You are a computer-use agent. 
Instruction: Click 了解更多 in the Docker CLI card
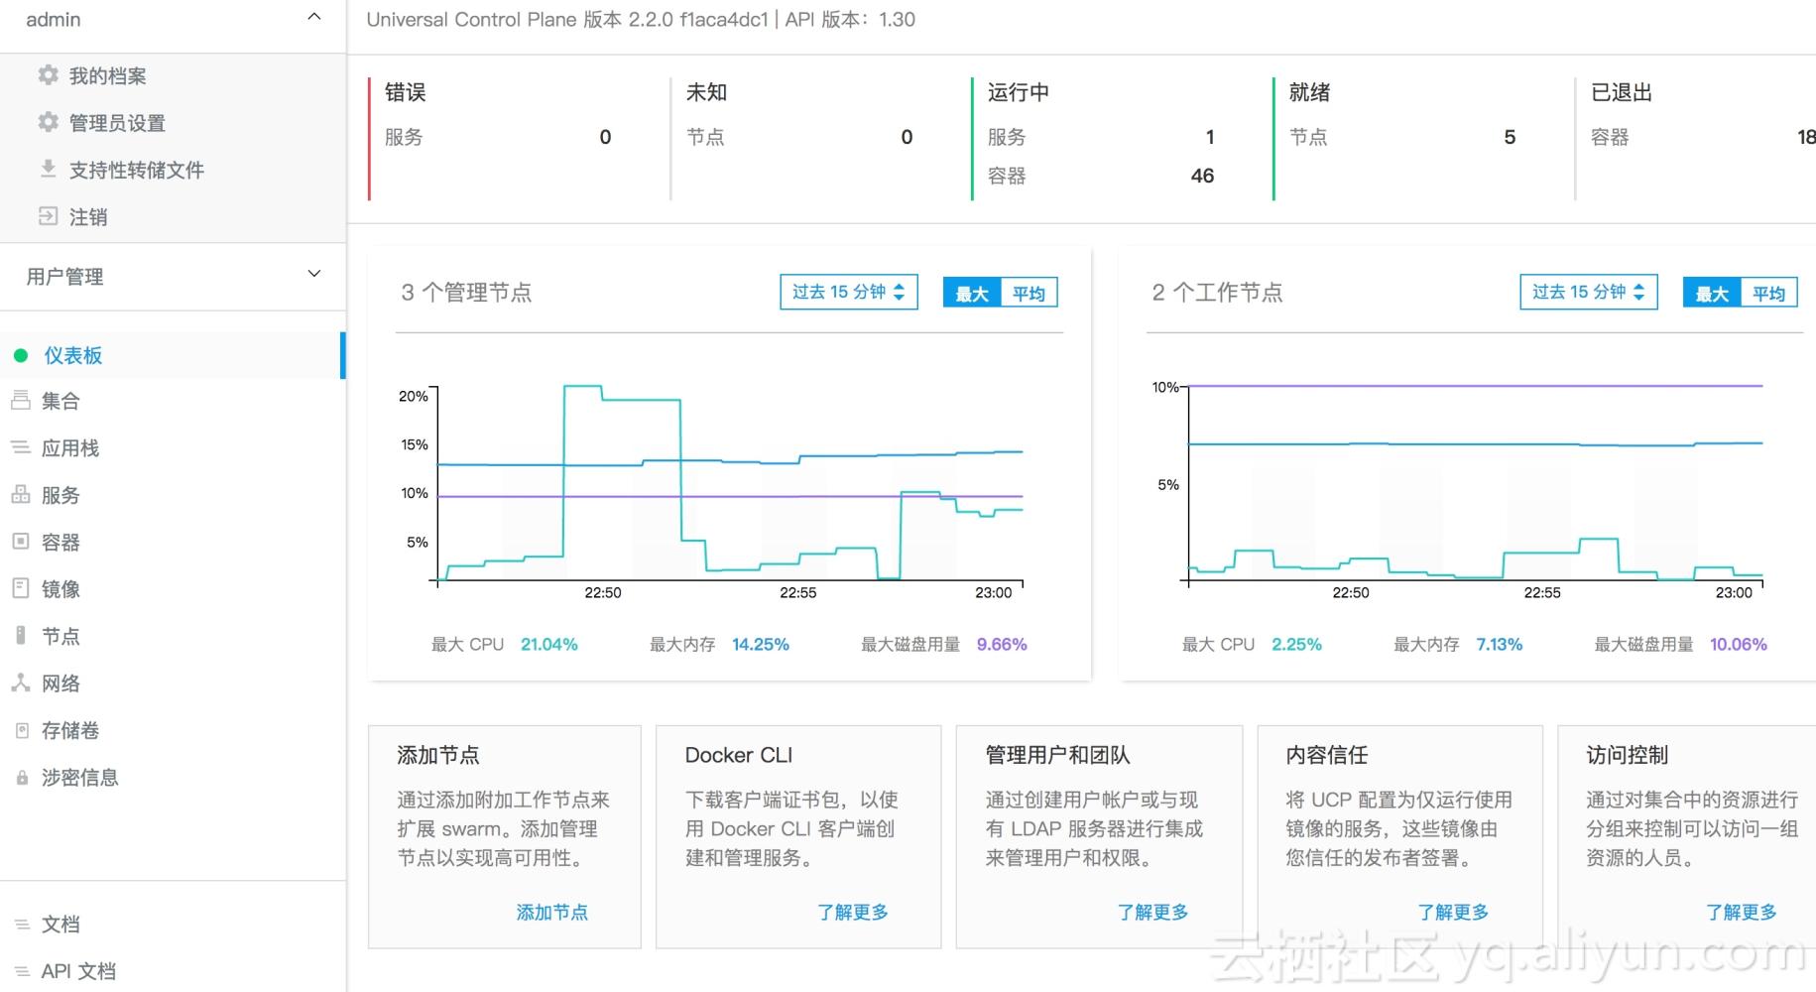(852, 912)
